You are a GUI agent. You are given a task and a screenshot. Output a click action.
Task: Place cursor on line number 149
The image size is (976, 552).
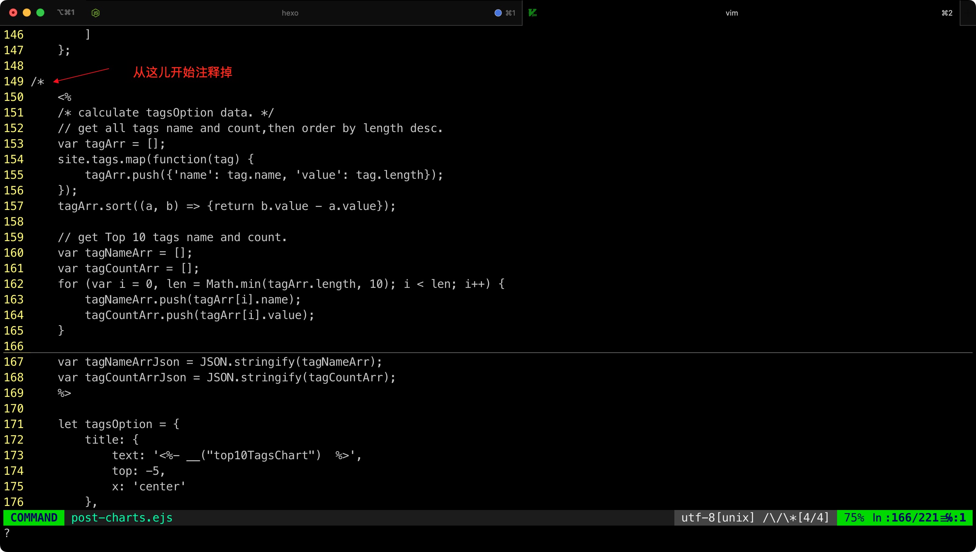14,81
